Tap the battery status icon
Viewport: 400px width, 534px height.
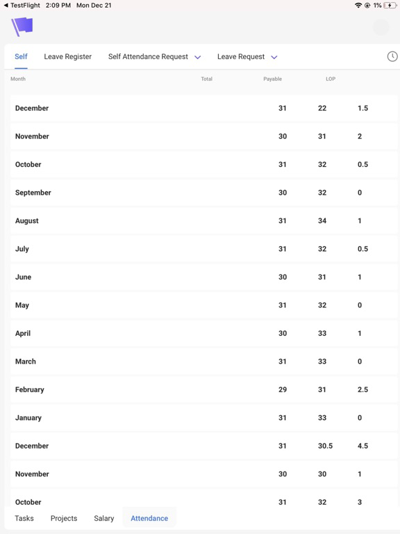(390, 6)
